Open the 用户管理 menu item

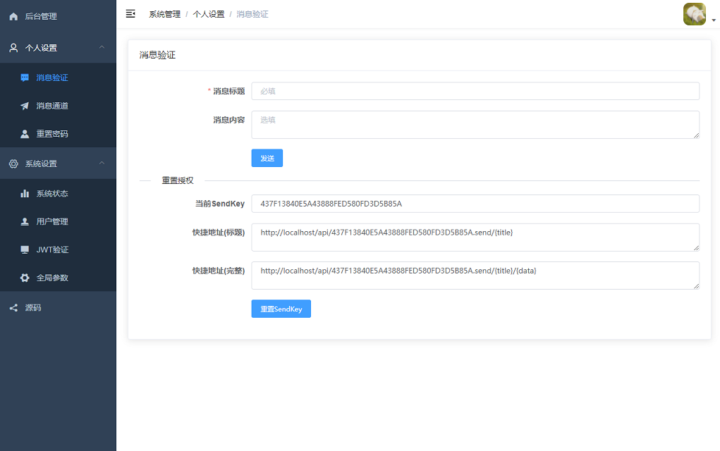click(x=52, y=221)
